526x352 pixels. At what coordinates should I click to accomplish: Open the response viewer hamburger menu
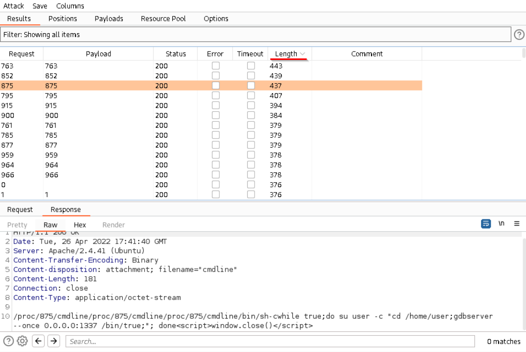517,224
